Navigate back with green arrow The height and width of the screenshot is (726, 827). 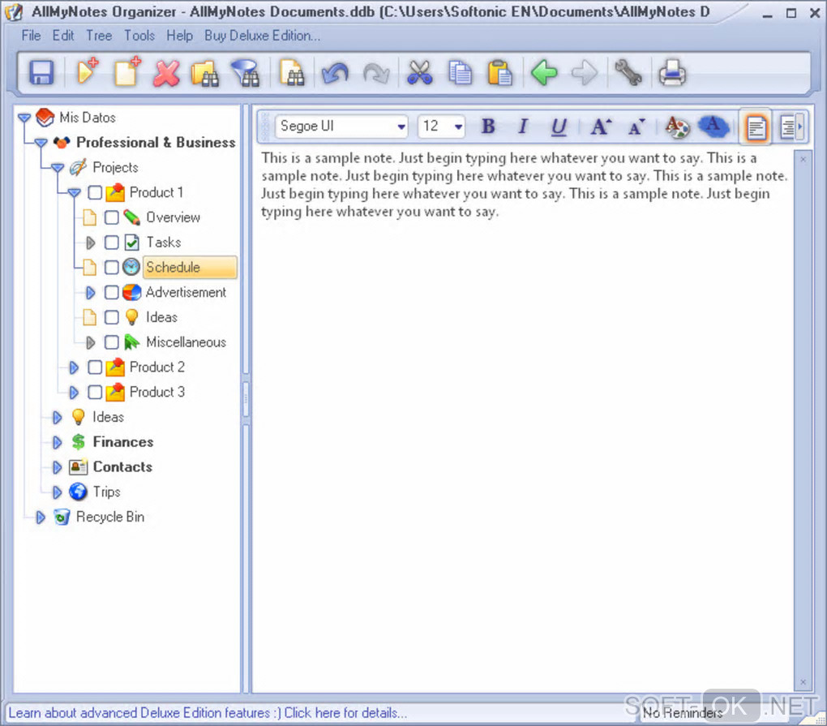tap(544, 73)
